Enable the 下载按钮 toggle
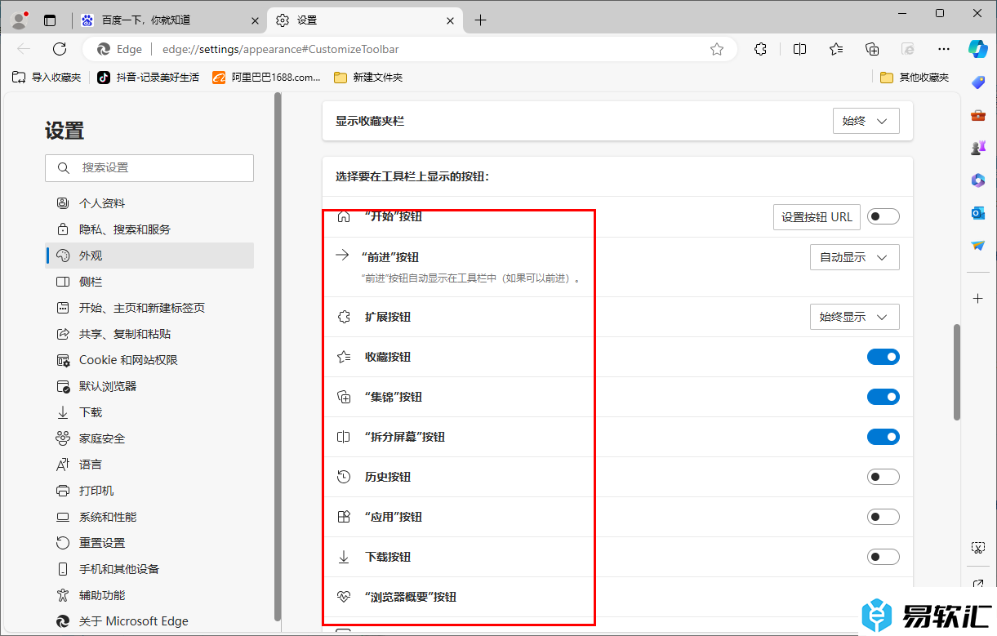The height and width of the screenshot is (636, 997). pyautogui.click(x=884, y=557)
